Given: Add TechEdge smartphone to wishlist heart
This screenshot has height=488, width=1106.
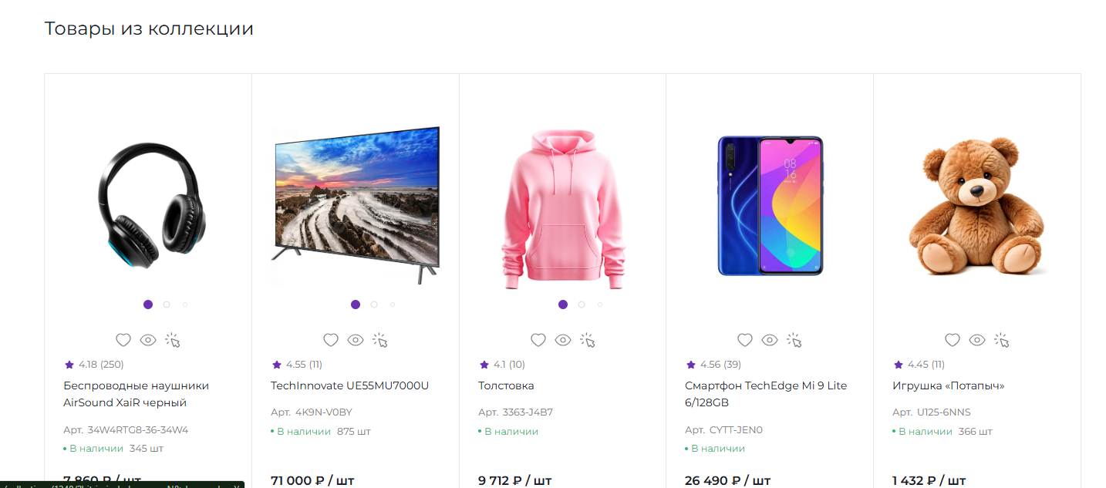Looking at the screenshot, I should coord(745,340).
